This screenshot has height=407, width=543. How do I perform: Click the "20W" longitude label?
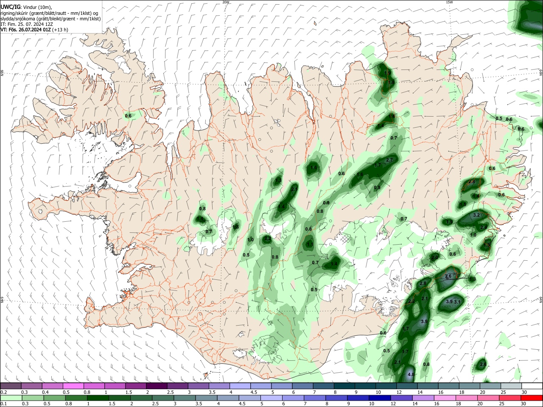pos(226,2)
